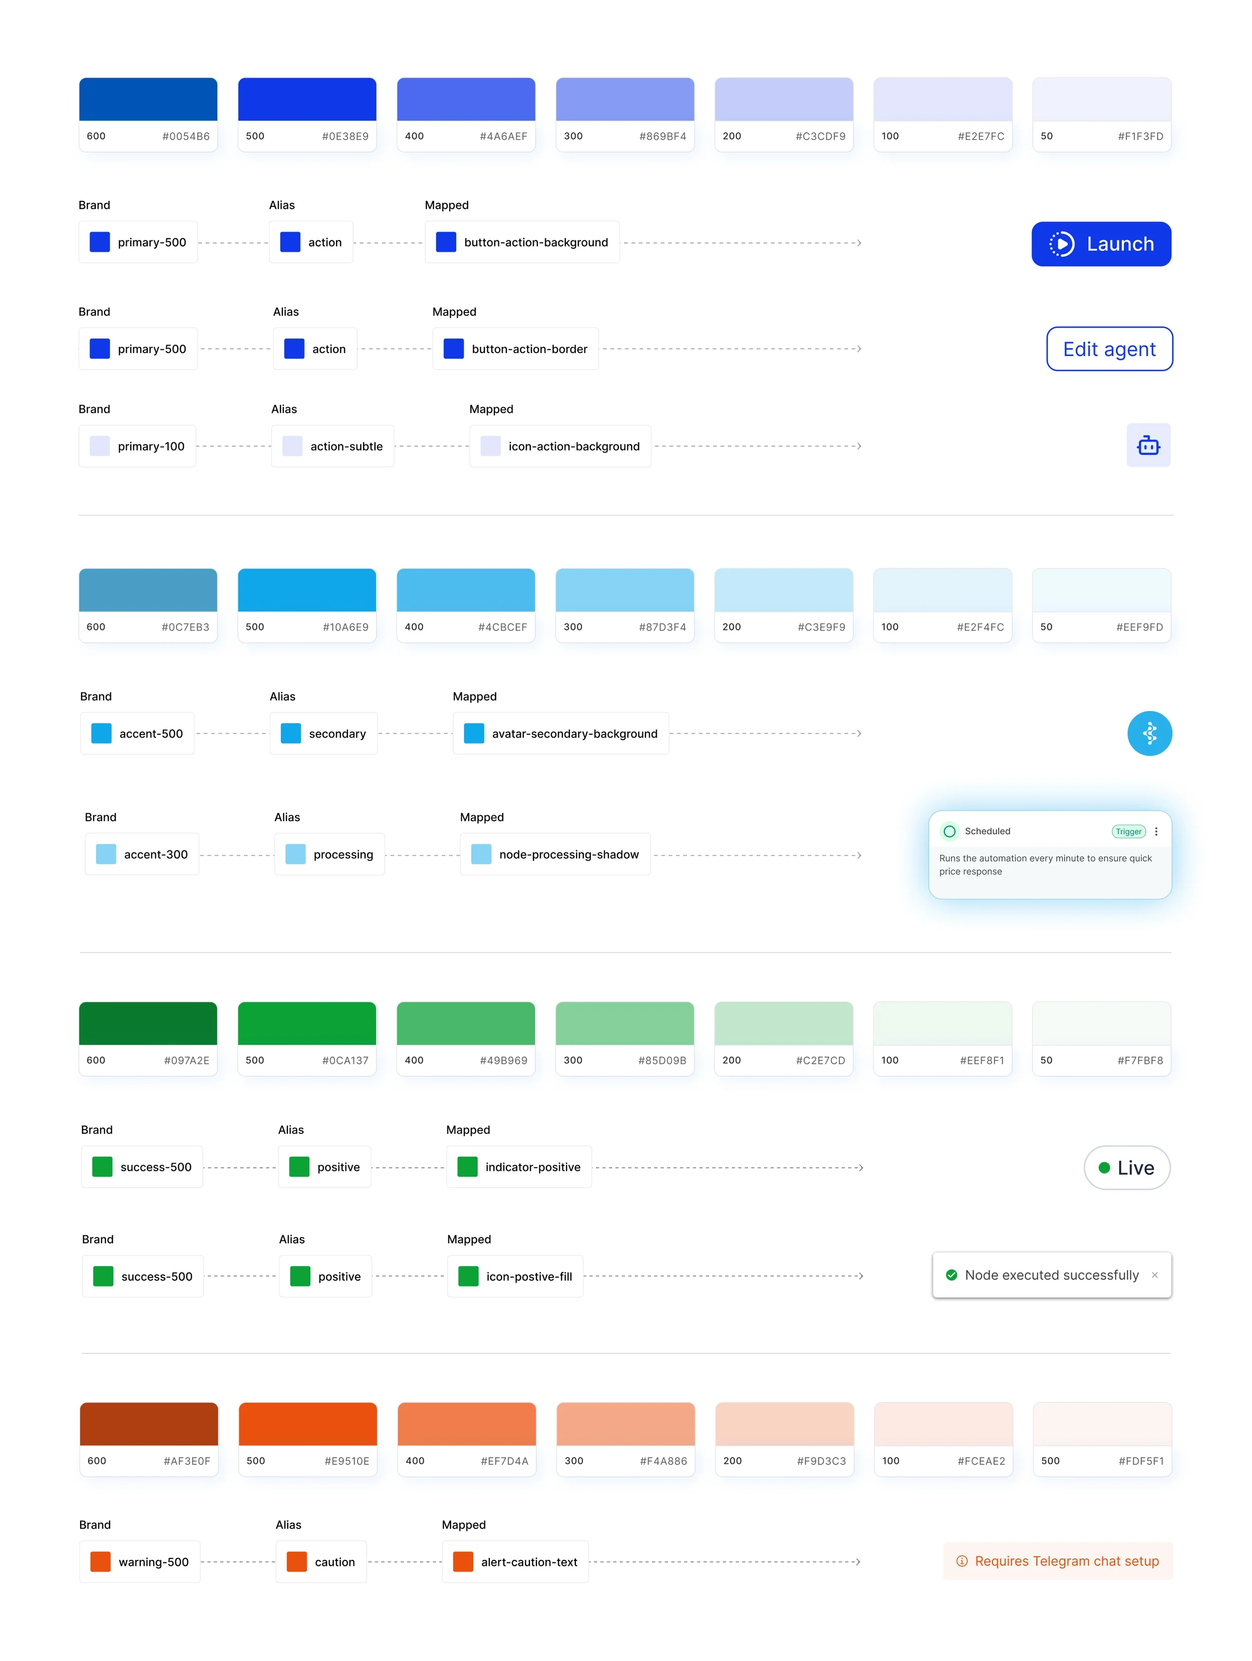Click the green dot in the Live badge
This screenshot has height=1661, width=1252.
[1104, 1168]
